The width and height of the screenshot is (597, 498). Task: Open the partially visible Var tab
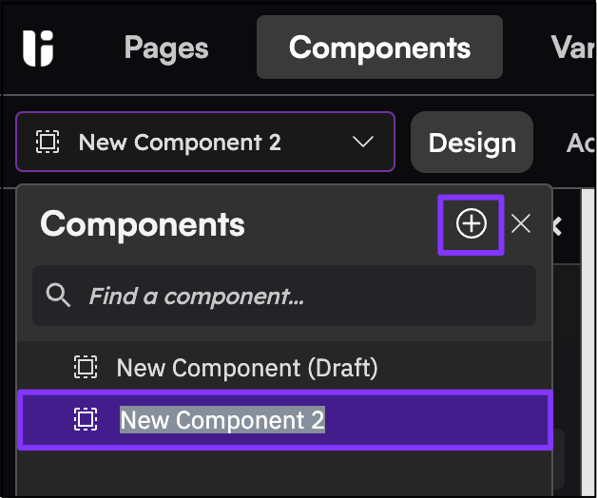pyautogui.click(x=572, y=48)
